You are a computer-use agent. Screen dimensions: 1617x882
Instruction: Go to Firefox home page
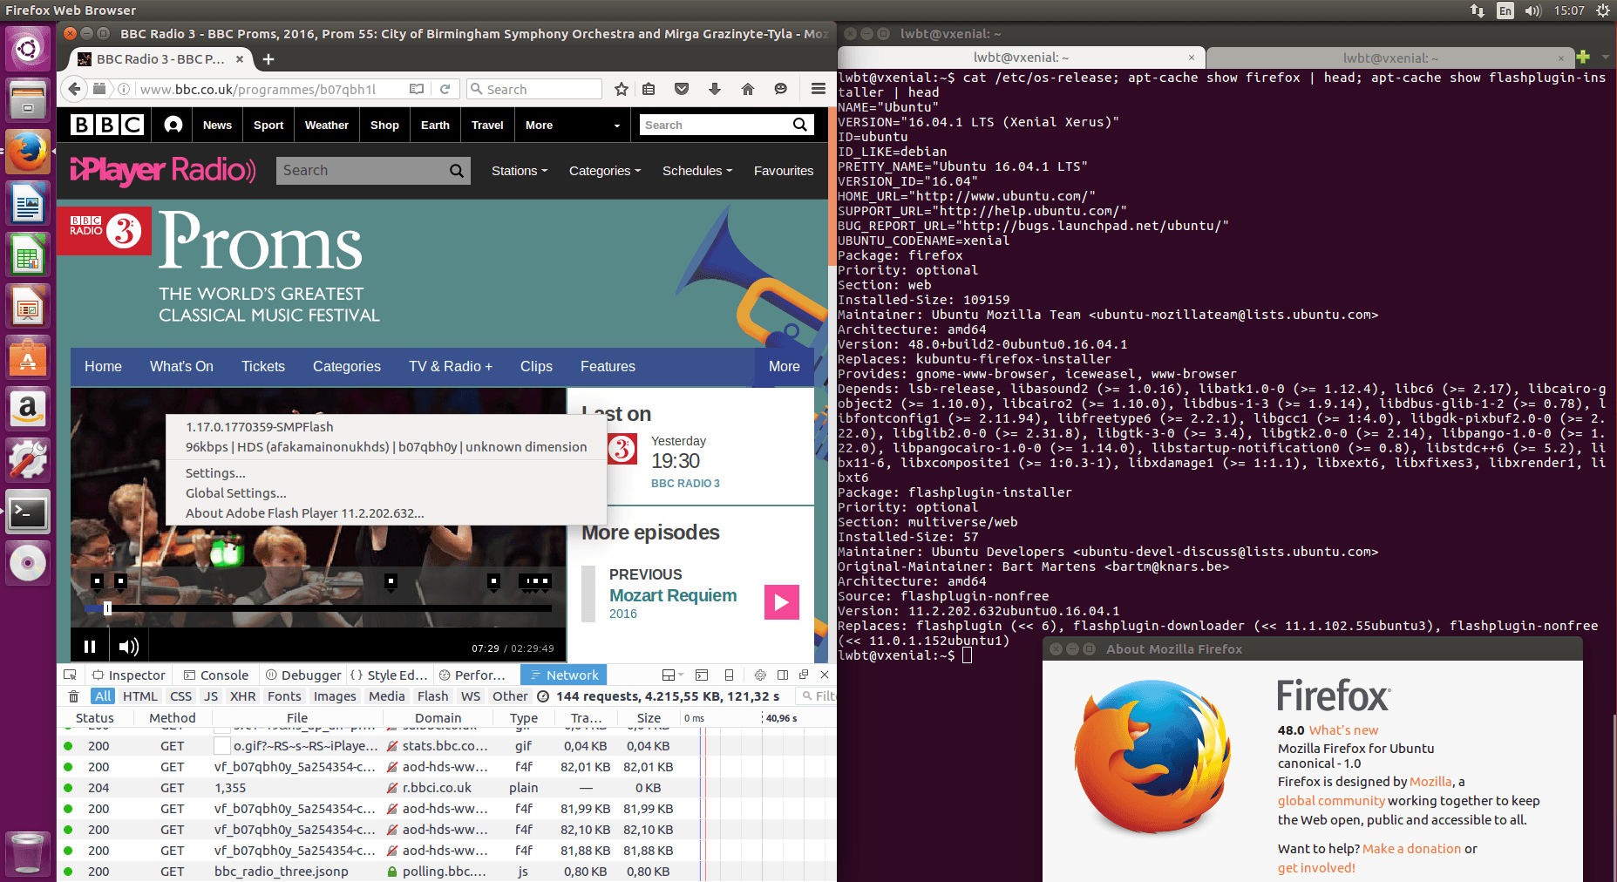(748, 89)
